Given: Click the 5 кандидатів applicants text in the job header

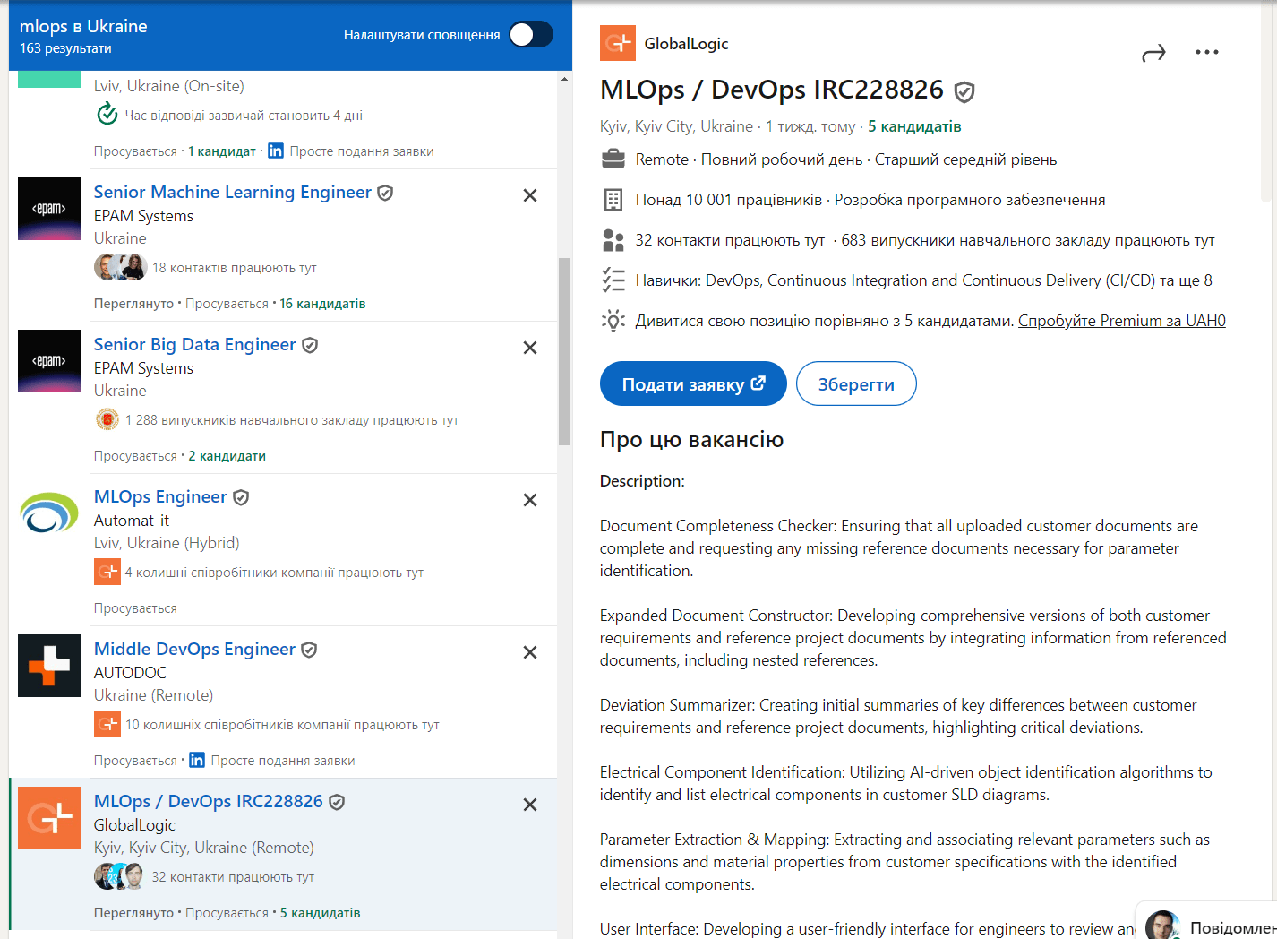Looking at the screenshot, I should tap(914, 126).
